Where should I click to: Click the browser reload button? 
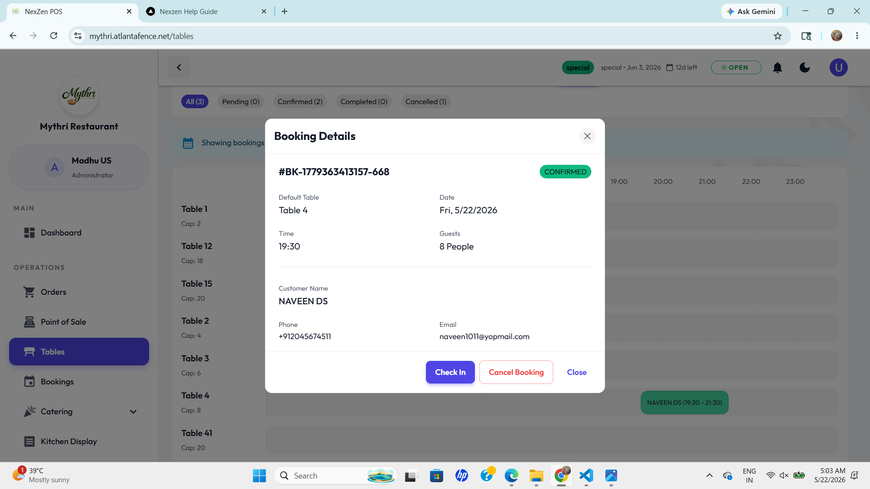[53, 36]
